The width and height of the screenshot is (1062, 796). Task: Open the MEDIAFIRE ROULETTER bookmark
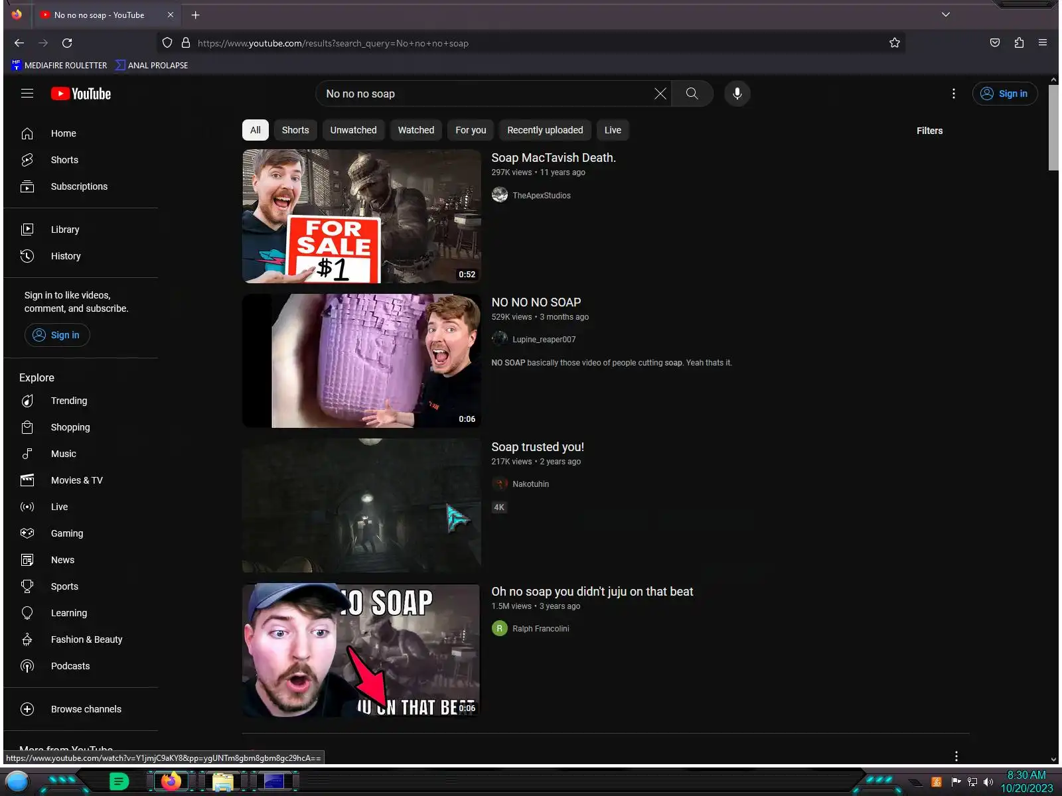pos(59,65)
